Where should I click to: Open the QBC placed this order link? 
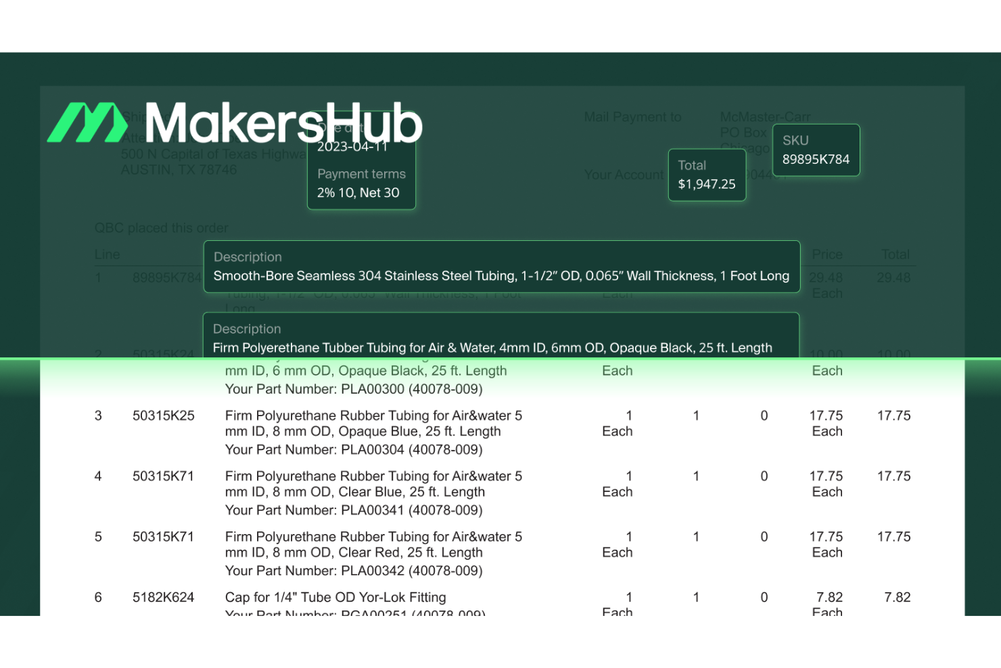161,227
